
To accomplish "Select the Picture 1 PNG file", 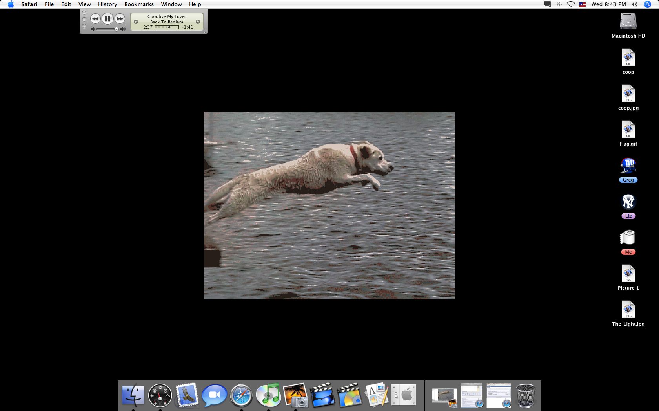I will [628, 274].
